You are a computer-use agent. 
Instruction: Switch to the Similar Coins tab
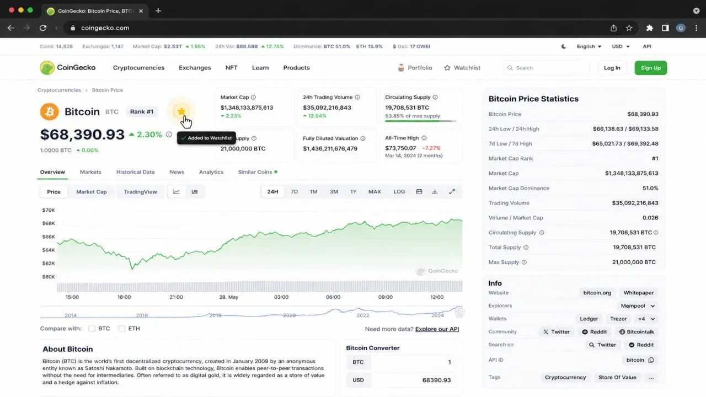[x=258, y=172]
